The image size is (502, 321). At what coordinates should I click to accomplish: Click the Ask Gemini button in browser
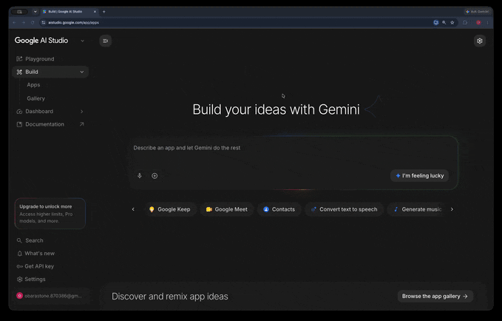477,12
